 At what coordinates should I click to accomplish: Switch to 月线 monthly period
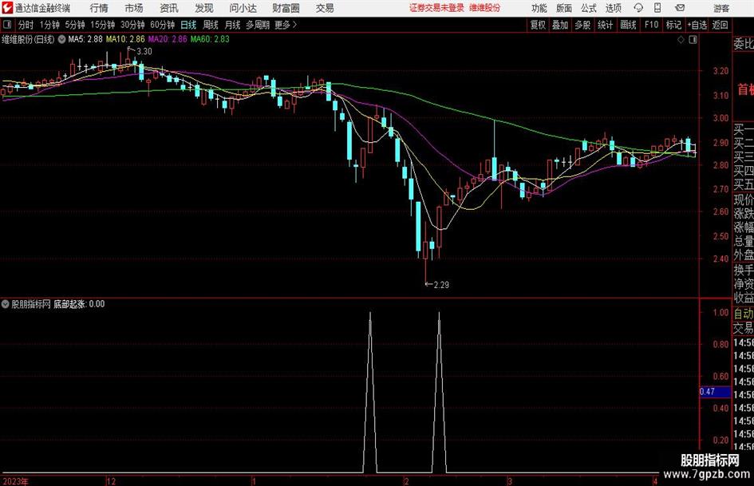(x=232, y=25)
